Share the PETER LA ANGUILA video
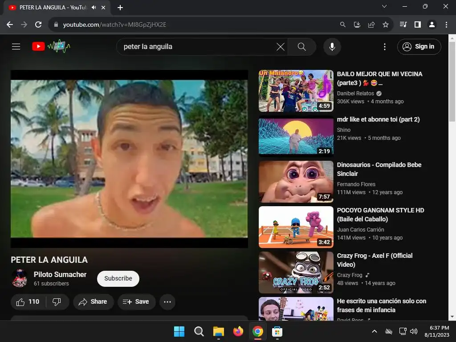The height and width of the screenshot is (342, 456). coord(93,302)
